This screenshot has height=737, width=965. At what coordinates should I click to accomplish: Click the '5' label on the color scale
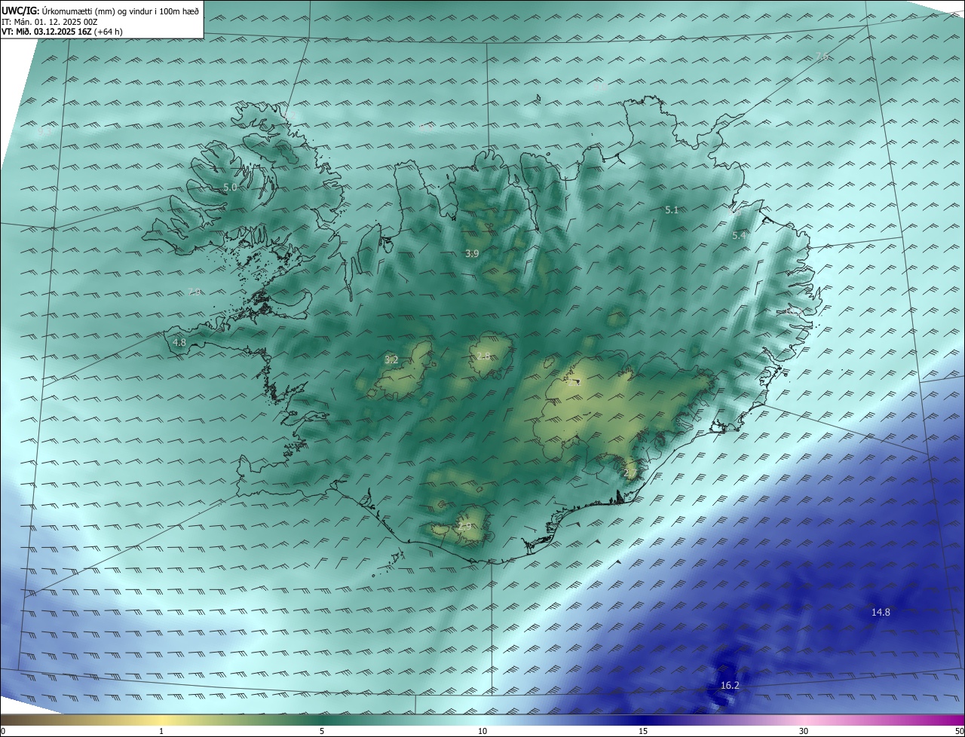[x=322, y=731]
